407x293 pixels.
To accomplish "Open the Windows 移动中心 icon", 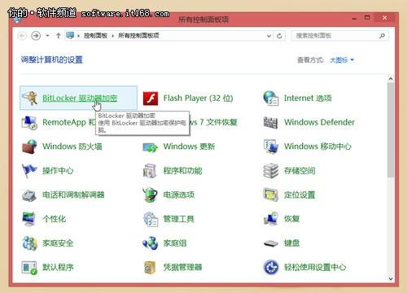I will (x=270, y=146).
